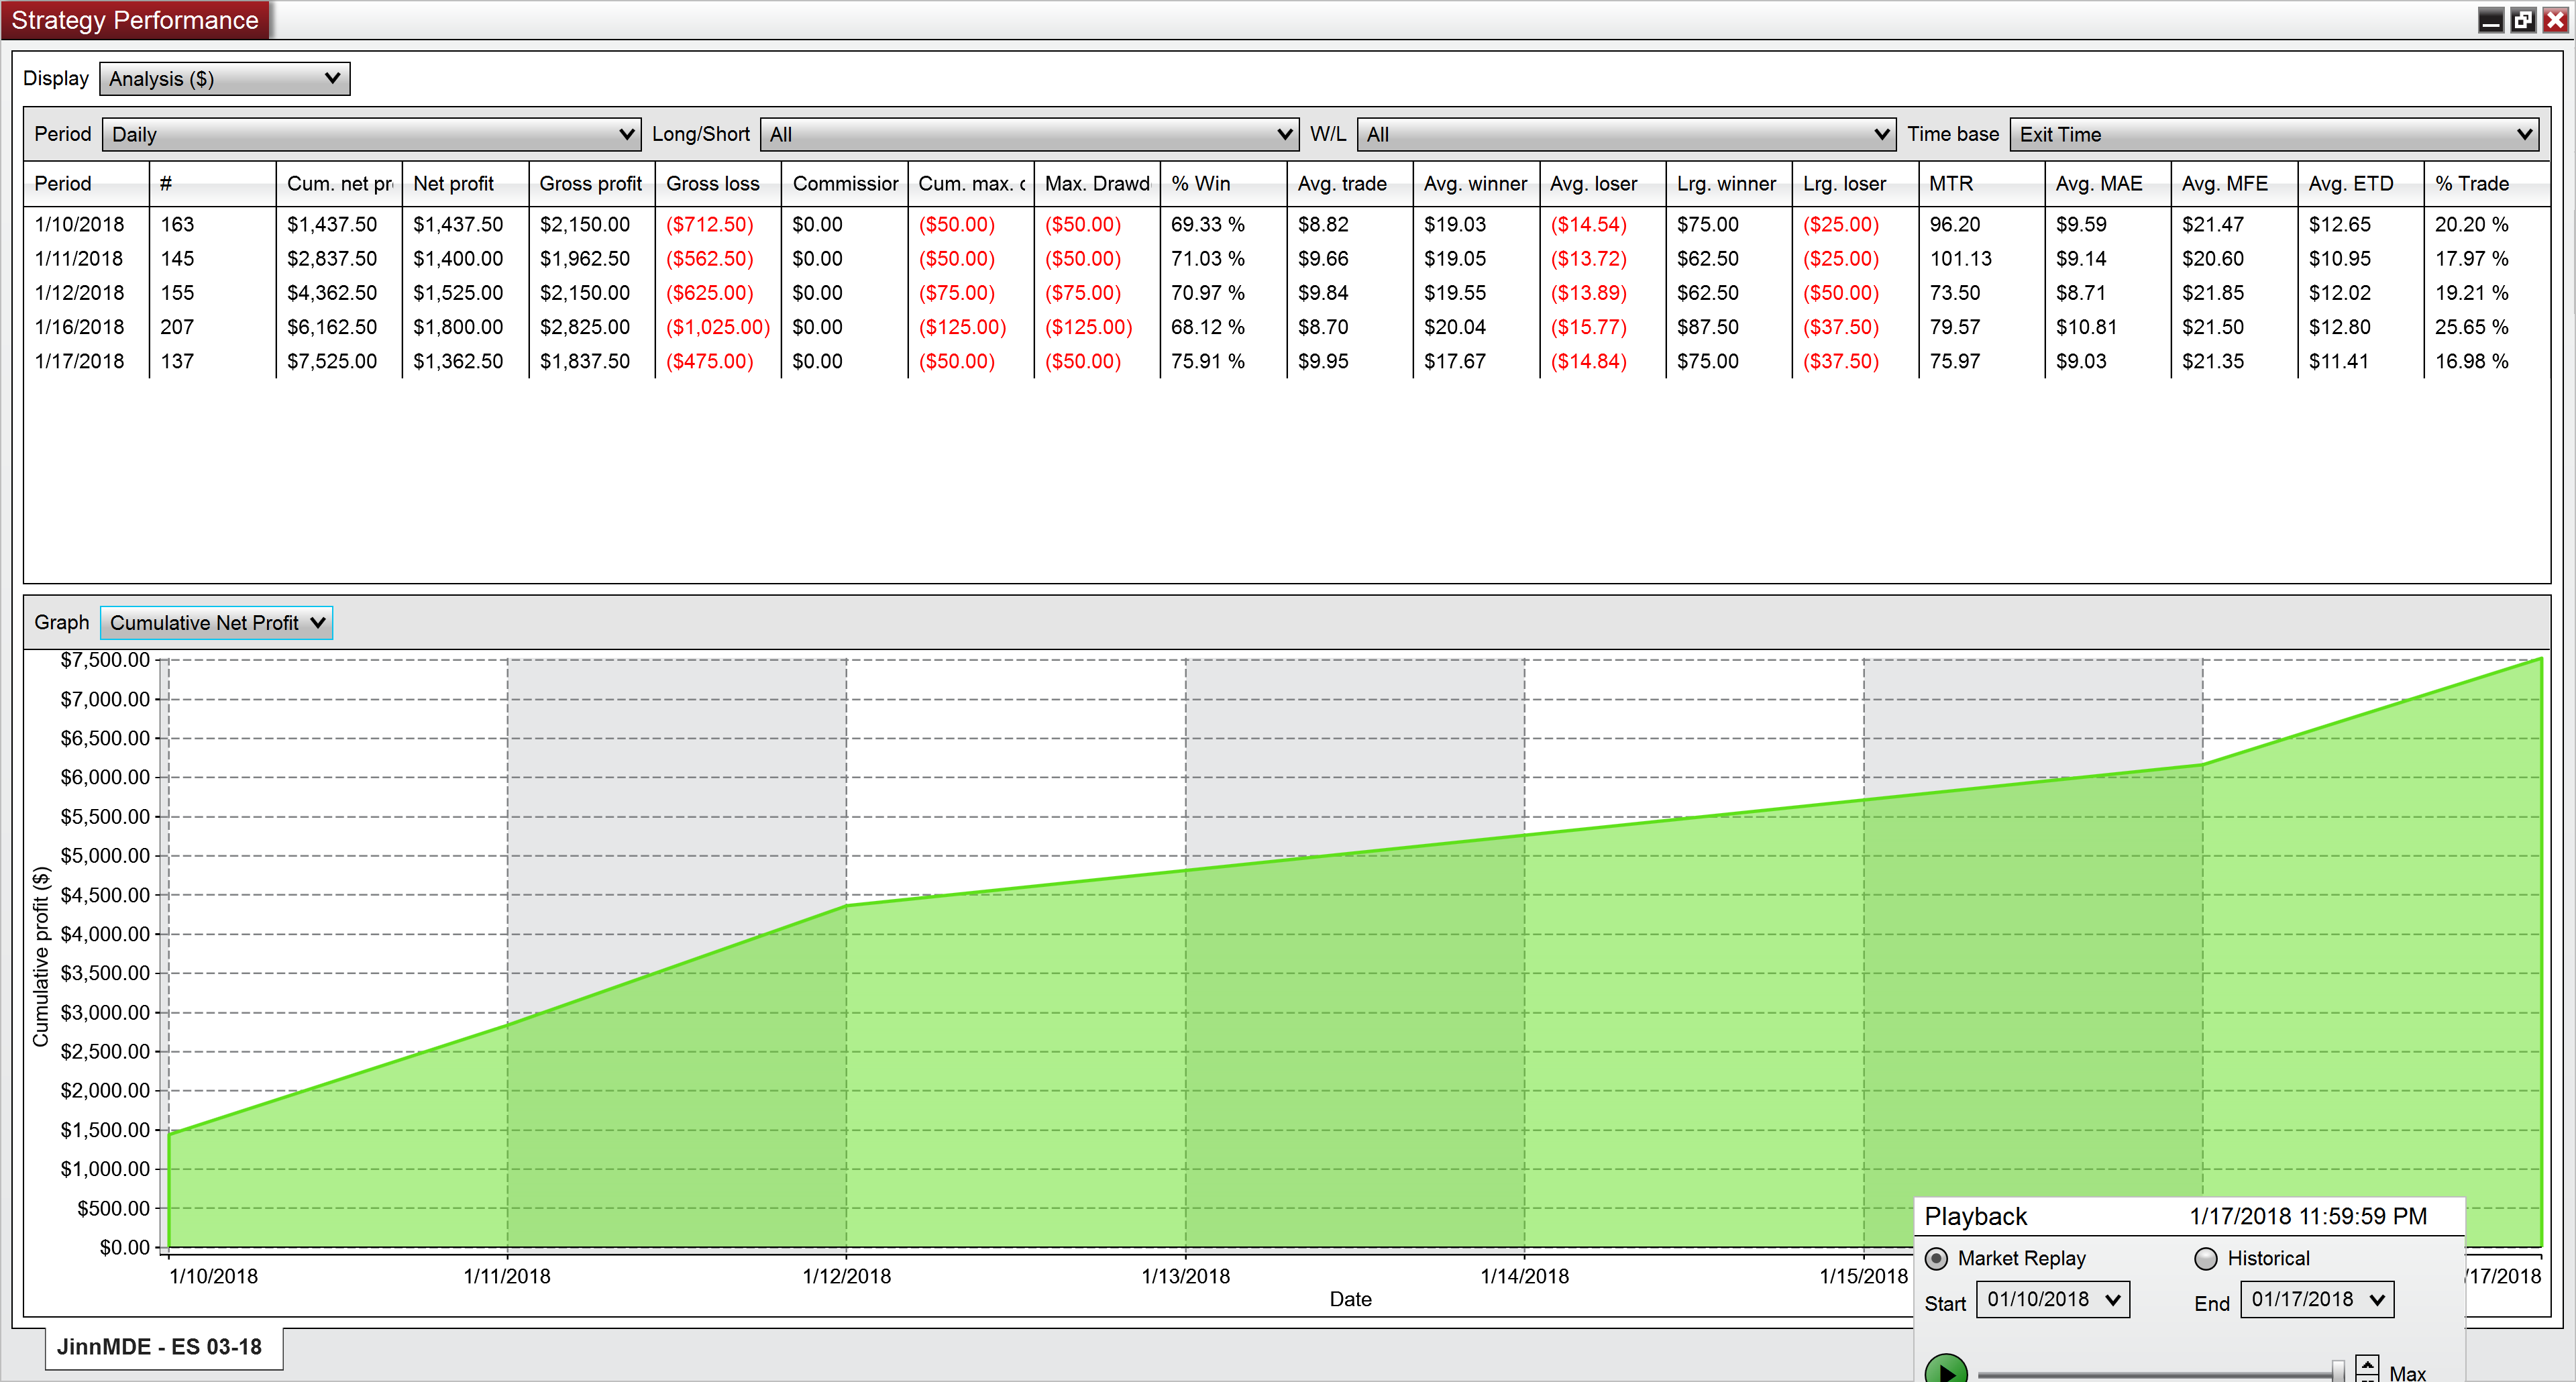
Task: Restore the Strategy Performance window
Action: tap(2523, 20)
